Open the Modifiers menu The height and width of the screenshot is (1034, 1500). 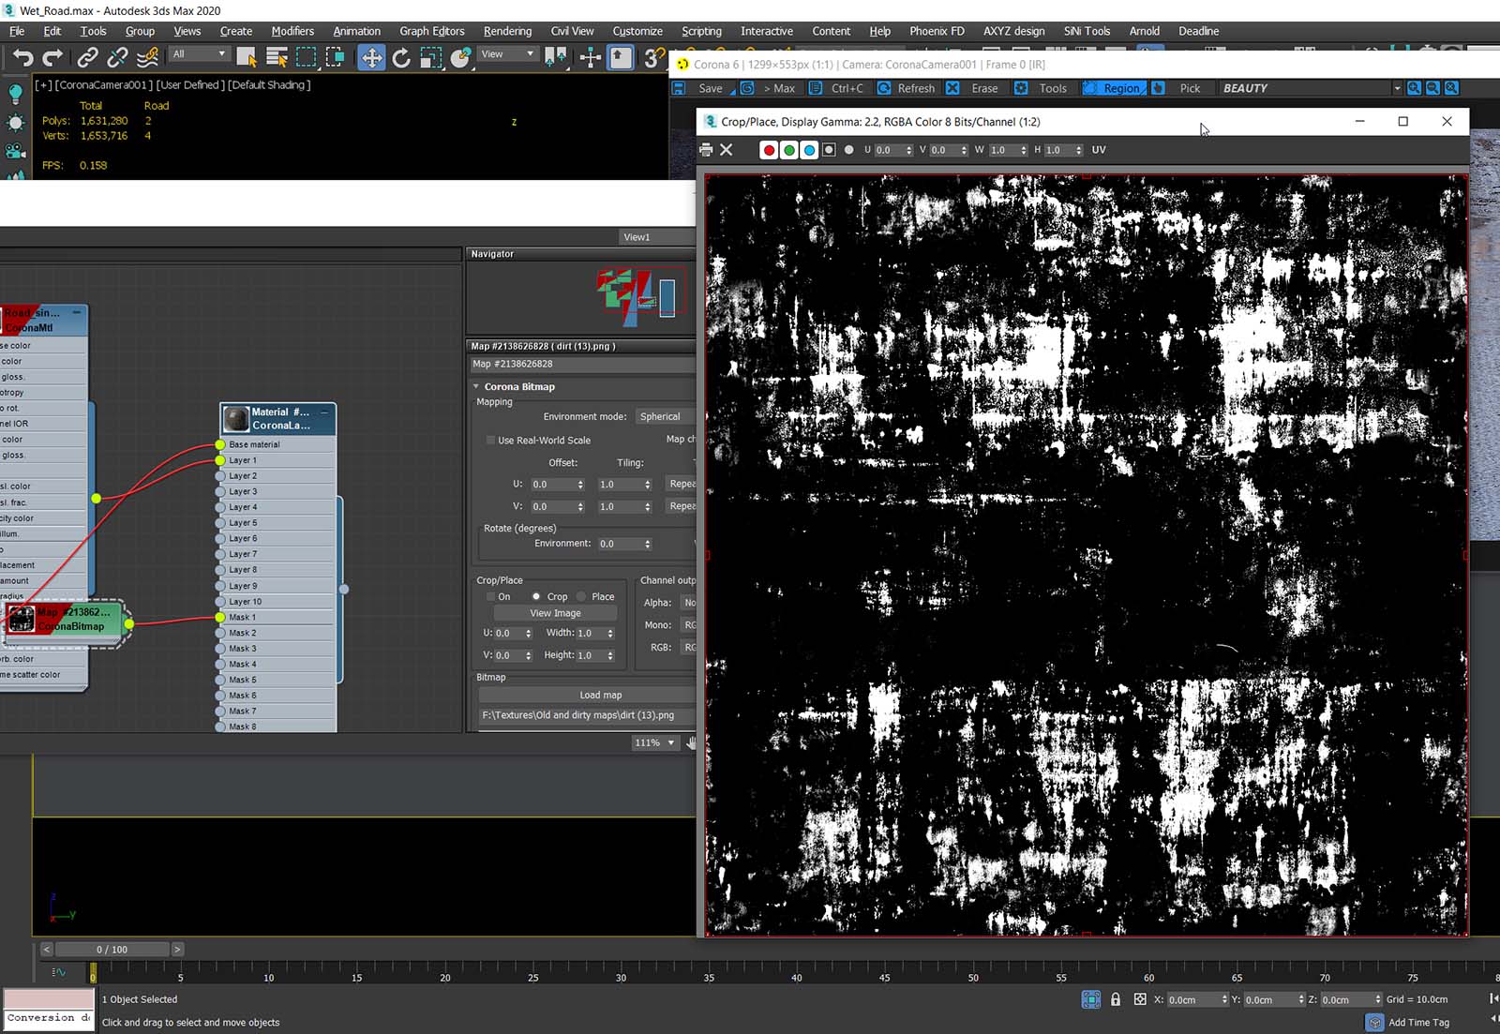point(292,31)
